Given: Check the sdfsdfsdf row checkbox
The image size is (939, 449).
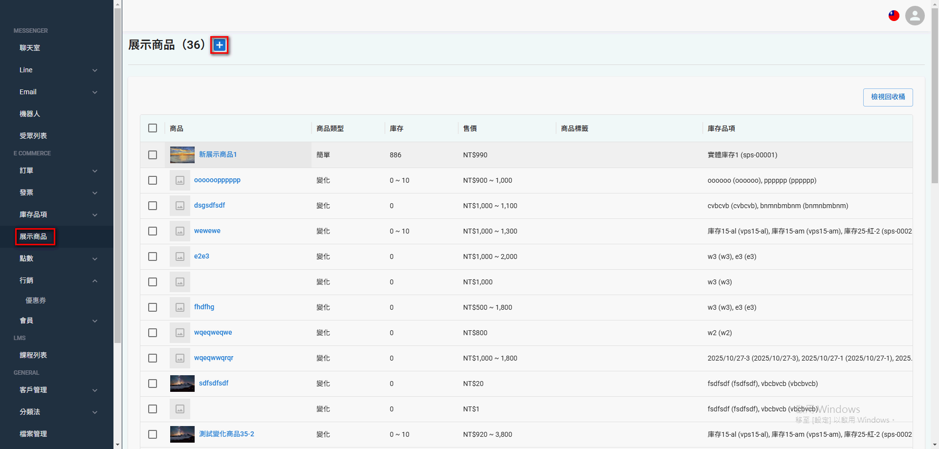Looking at the screenshot, I should tap(153, 384).
